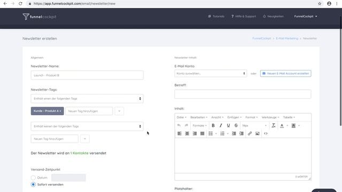This screenshot has width=342, height=192.
Task: Toggle italic formatting in the editor
Action: coord(221,126)
